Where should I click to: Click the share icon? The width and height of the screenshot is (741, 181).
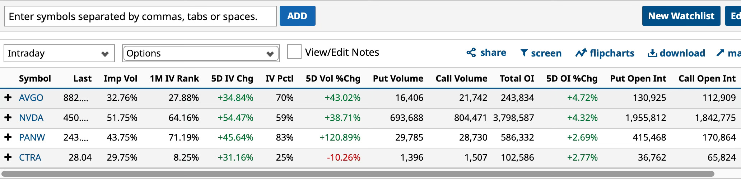(471, 53)
